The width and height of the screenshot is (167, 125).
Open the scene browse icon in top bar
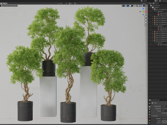[142, 1]
